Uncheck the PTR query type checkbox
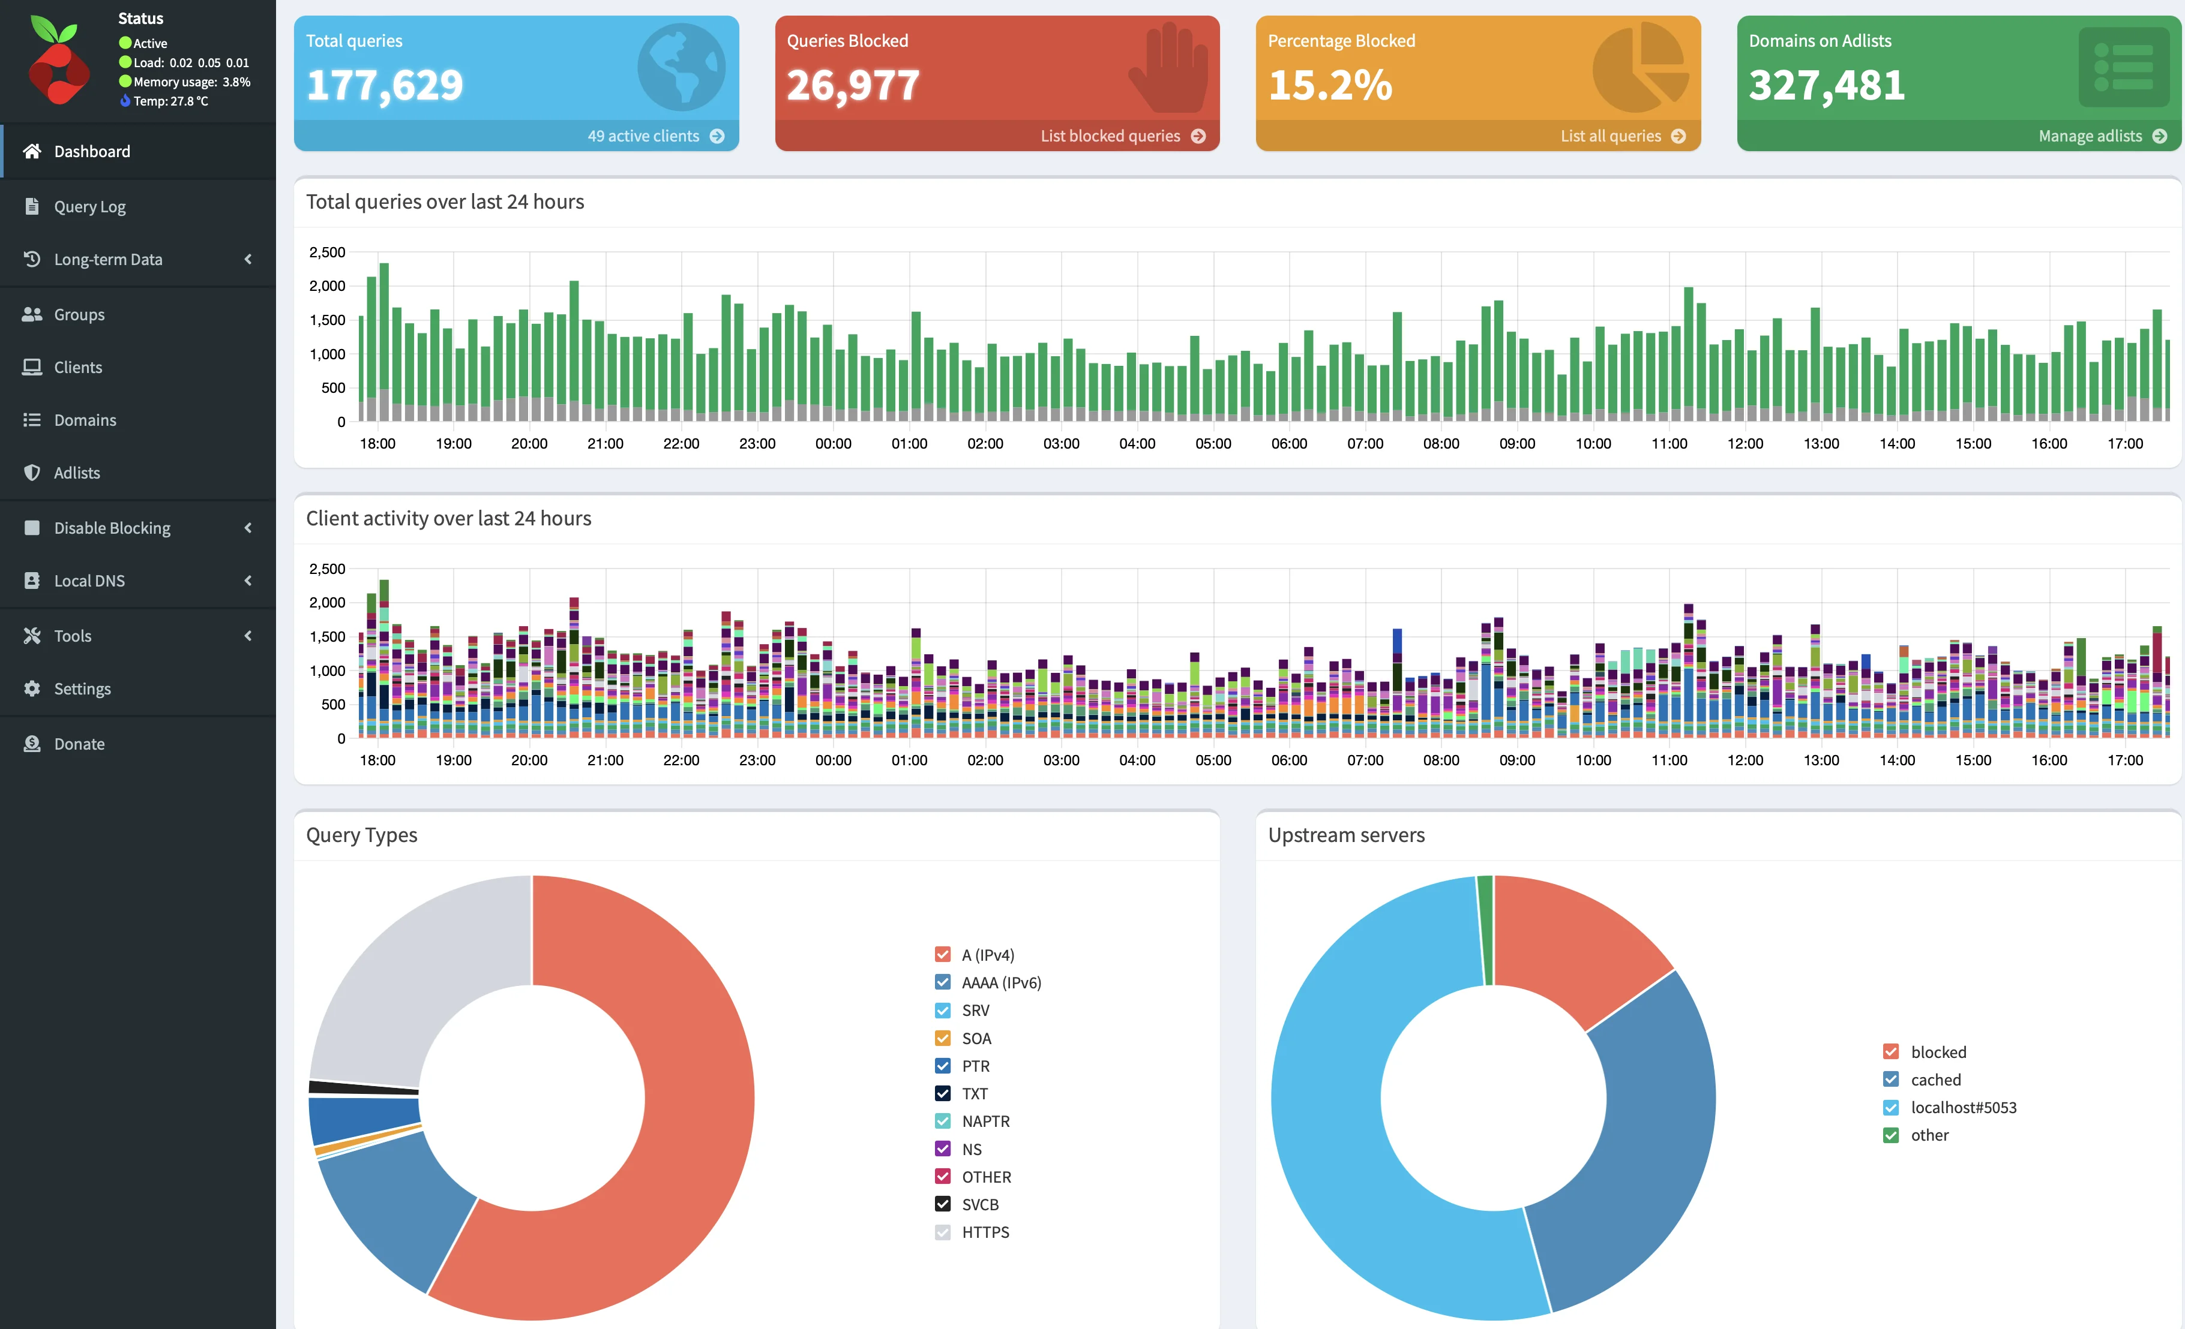Viewport: 2185px width, 1329px height. tap(943, 1065)
